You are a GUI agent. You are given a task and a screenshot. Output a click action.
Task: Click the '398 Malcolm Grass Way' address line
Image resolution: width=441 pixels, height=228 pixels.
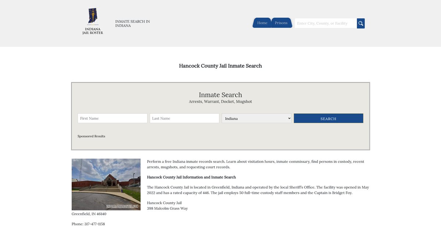(x=167, y=209)
